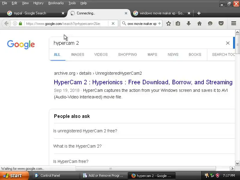Close the 'Connecting...' tab

(x=126, y=13)
